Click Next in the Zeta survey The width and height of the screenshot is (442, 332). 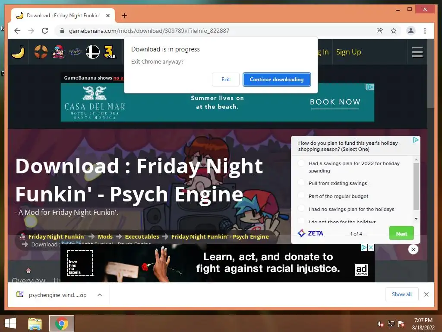coord(401,233)
